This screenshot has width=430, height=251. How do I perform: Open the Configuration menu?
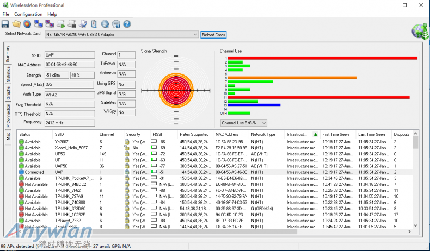click(28, 14)
